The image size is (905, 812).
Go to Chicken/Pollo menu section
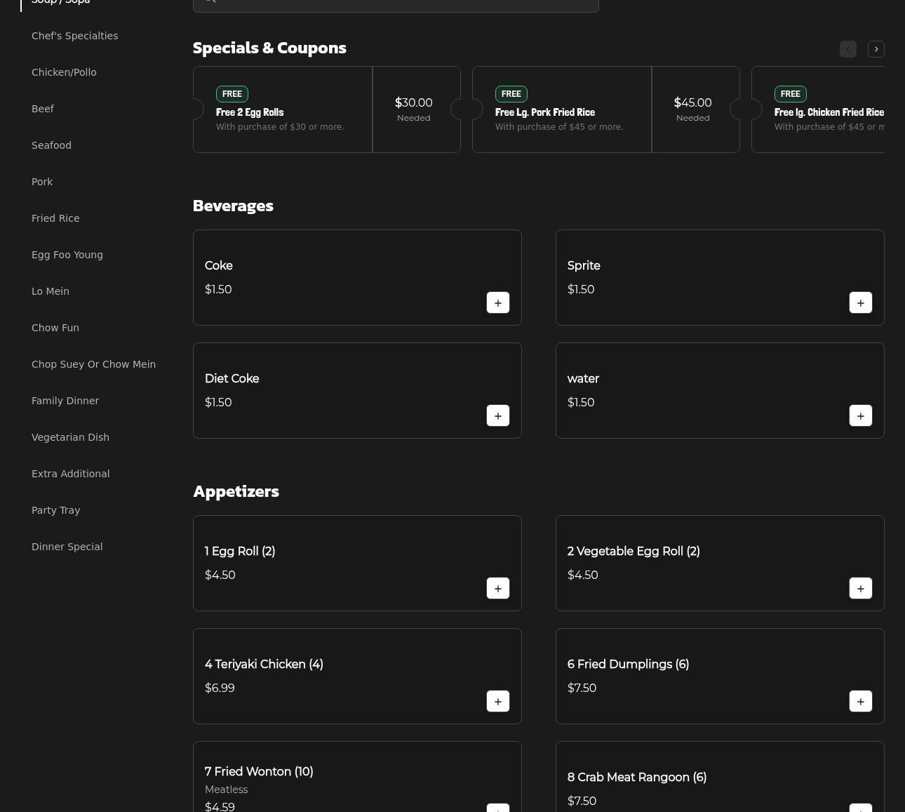[64, 72]
